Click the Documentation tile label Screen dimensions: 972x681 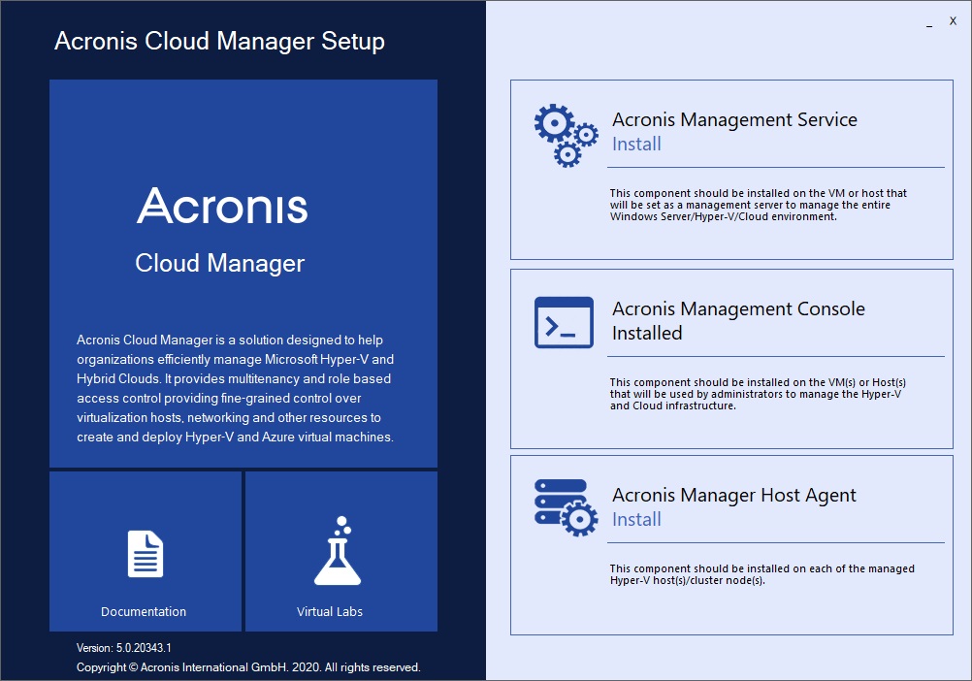[x=144, y=611]
